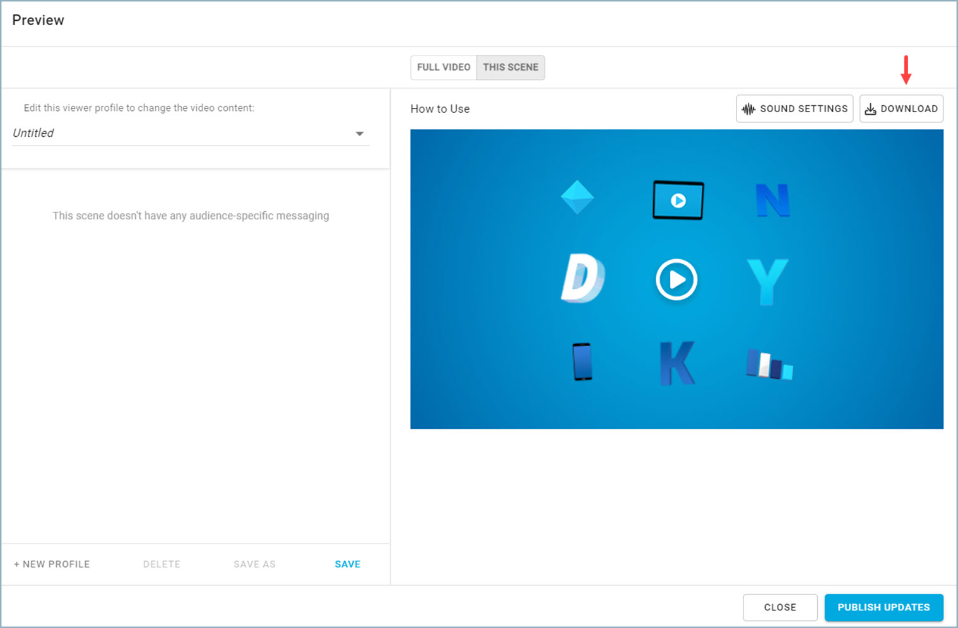Screen dimensions: 958x628
Task: Click the waveform icon in Sound Settings
Action: tap(748, 109)
